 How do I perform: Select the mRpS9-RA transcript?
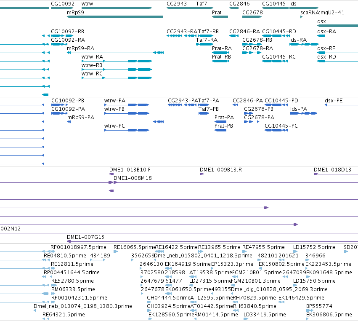click(115, 53)
